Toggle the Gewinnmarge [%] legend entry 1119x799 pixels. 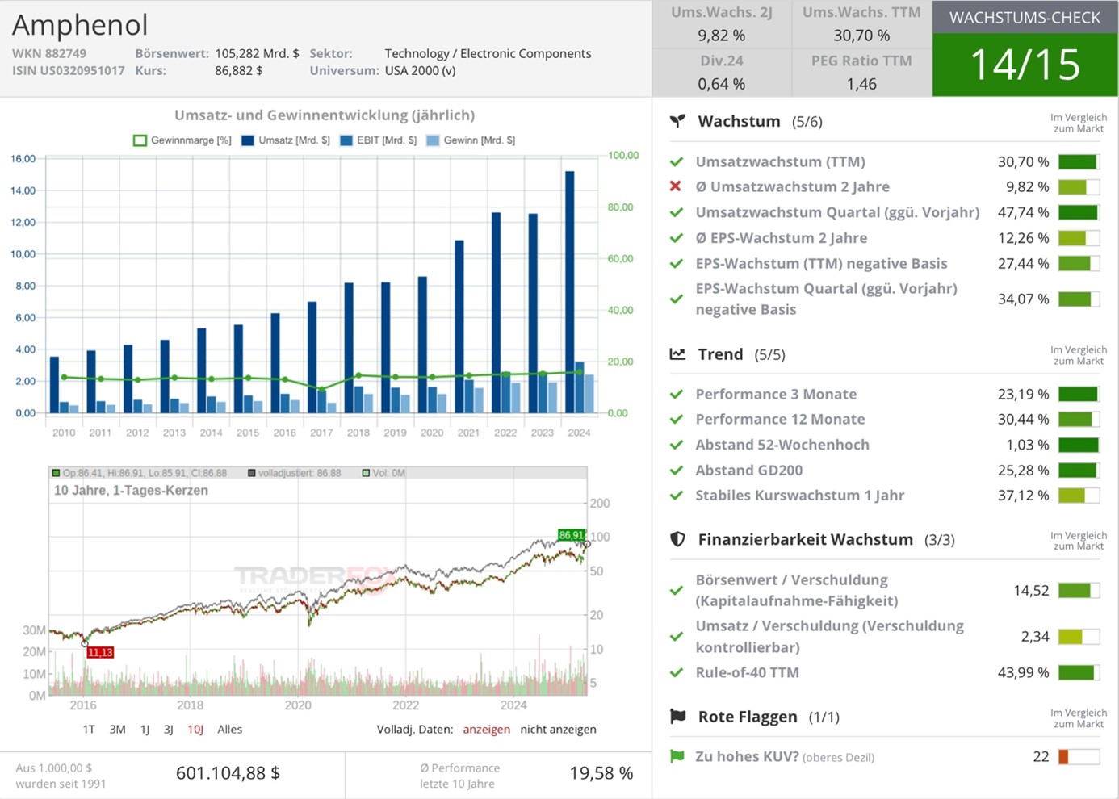182,140
